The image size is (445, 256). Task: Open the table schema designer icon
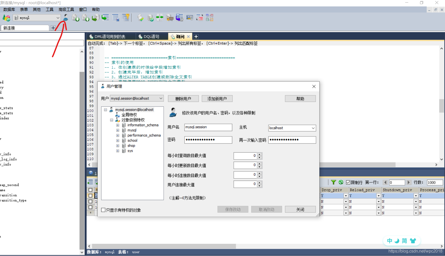click(x=116, y=18)
